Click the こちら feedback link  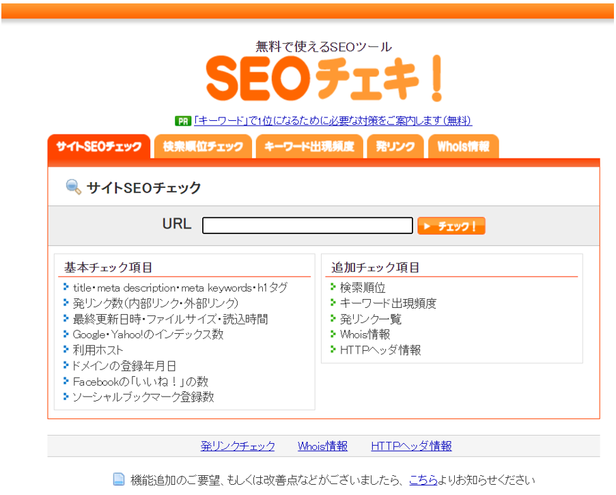tap(423, 480)
